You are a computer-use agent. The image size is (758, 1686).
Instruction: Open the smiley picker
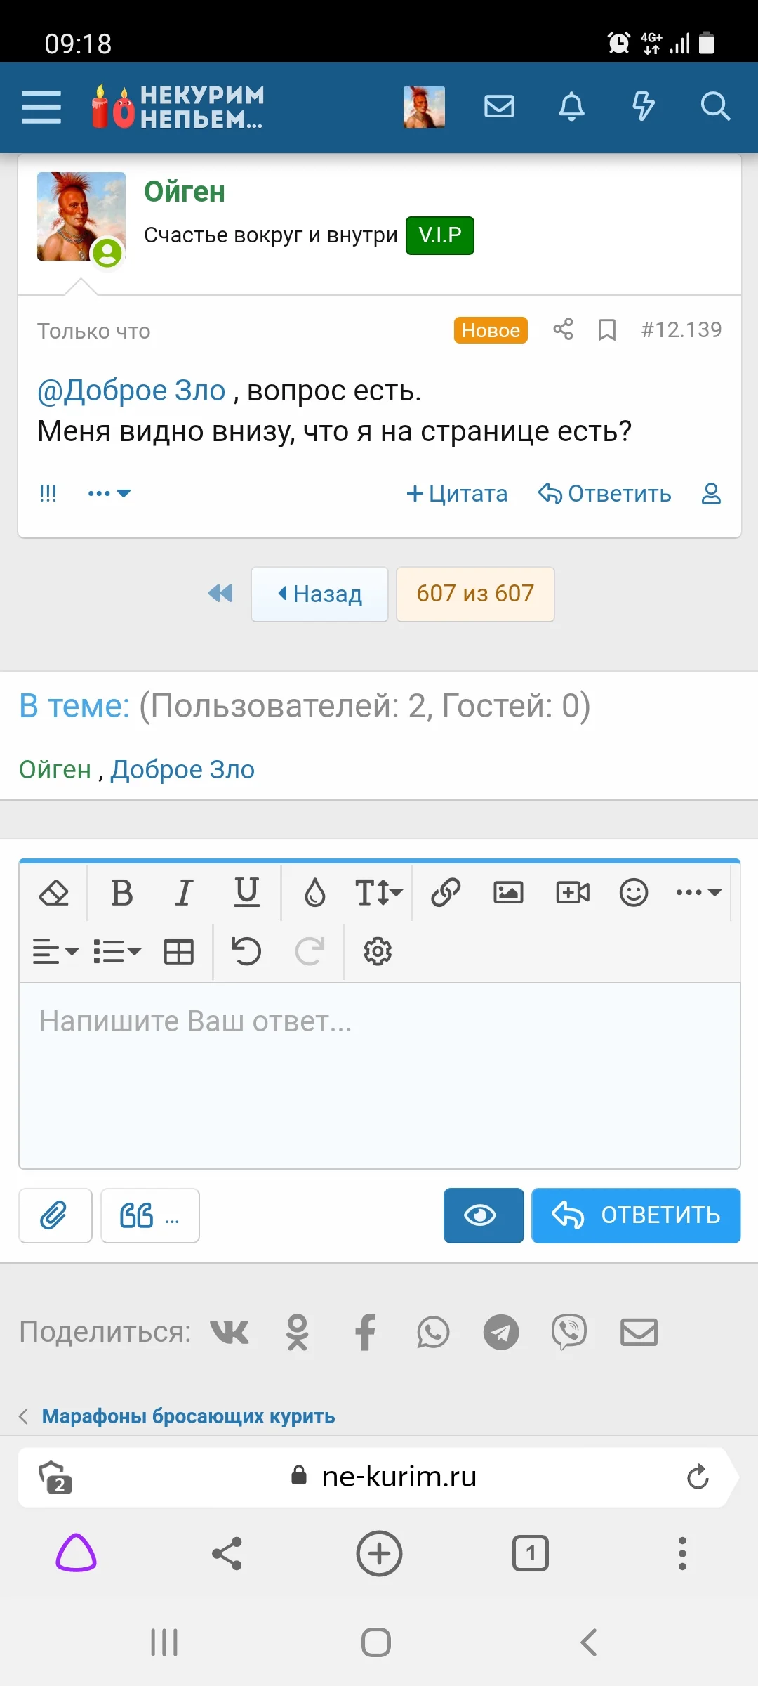coord(632,893)
